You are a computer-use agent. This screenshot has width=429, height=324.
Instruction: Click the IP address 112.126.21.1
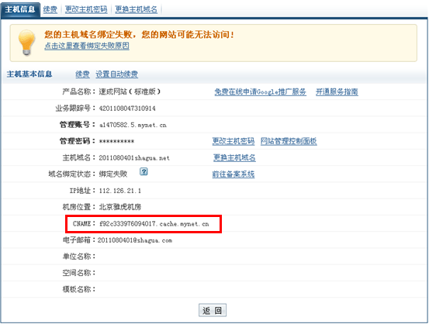(x=120, y=191)
